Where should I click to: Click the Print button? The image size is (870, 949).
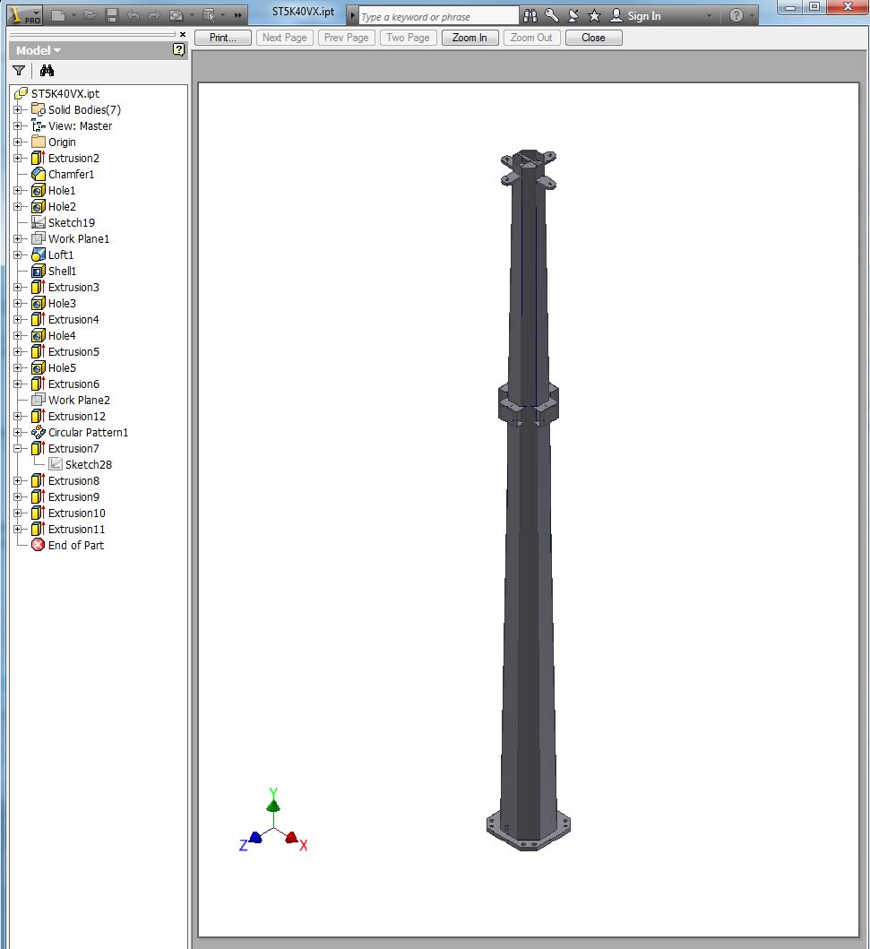coord(222,37)
